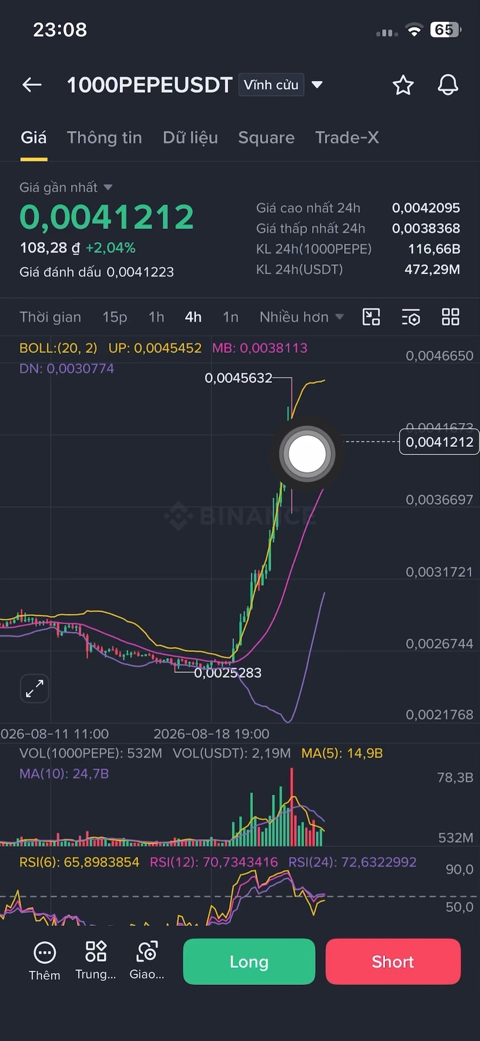Switch to the Thông tin tab
Viewport: 480px width, 1041px height.
click(105, 138)
